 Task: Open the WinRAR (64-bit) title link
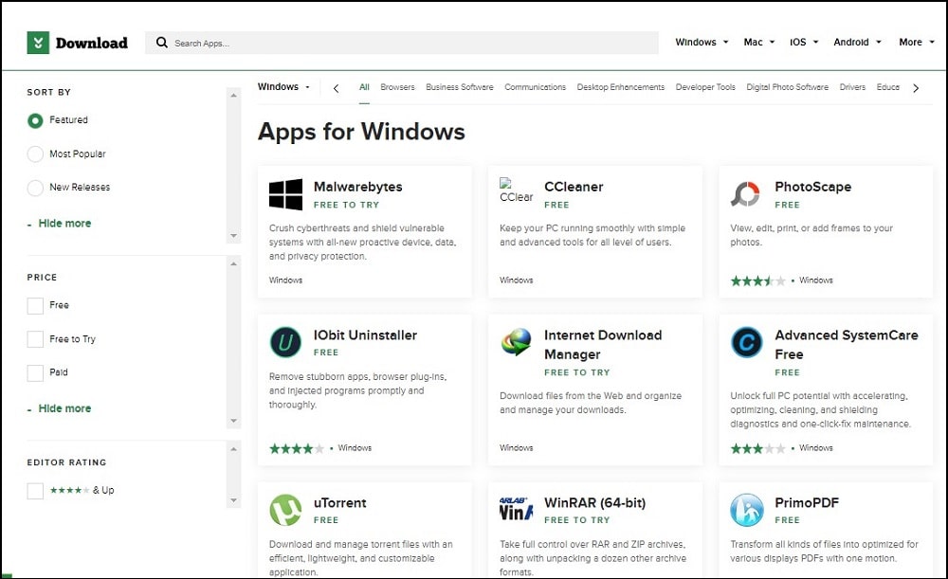coord(595,503)
